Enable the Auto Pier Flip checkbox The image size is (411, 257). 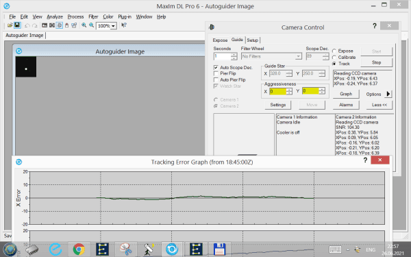click(216, 79)
